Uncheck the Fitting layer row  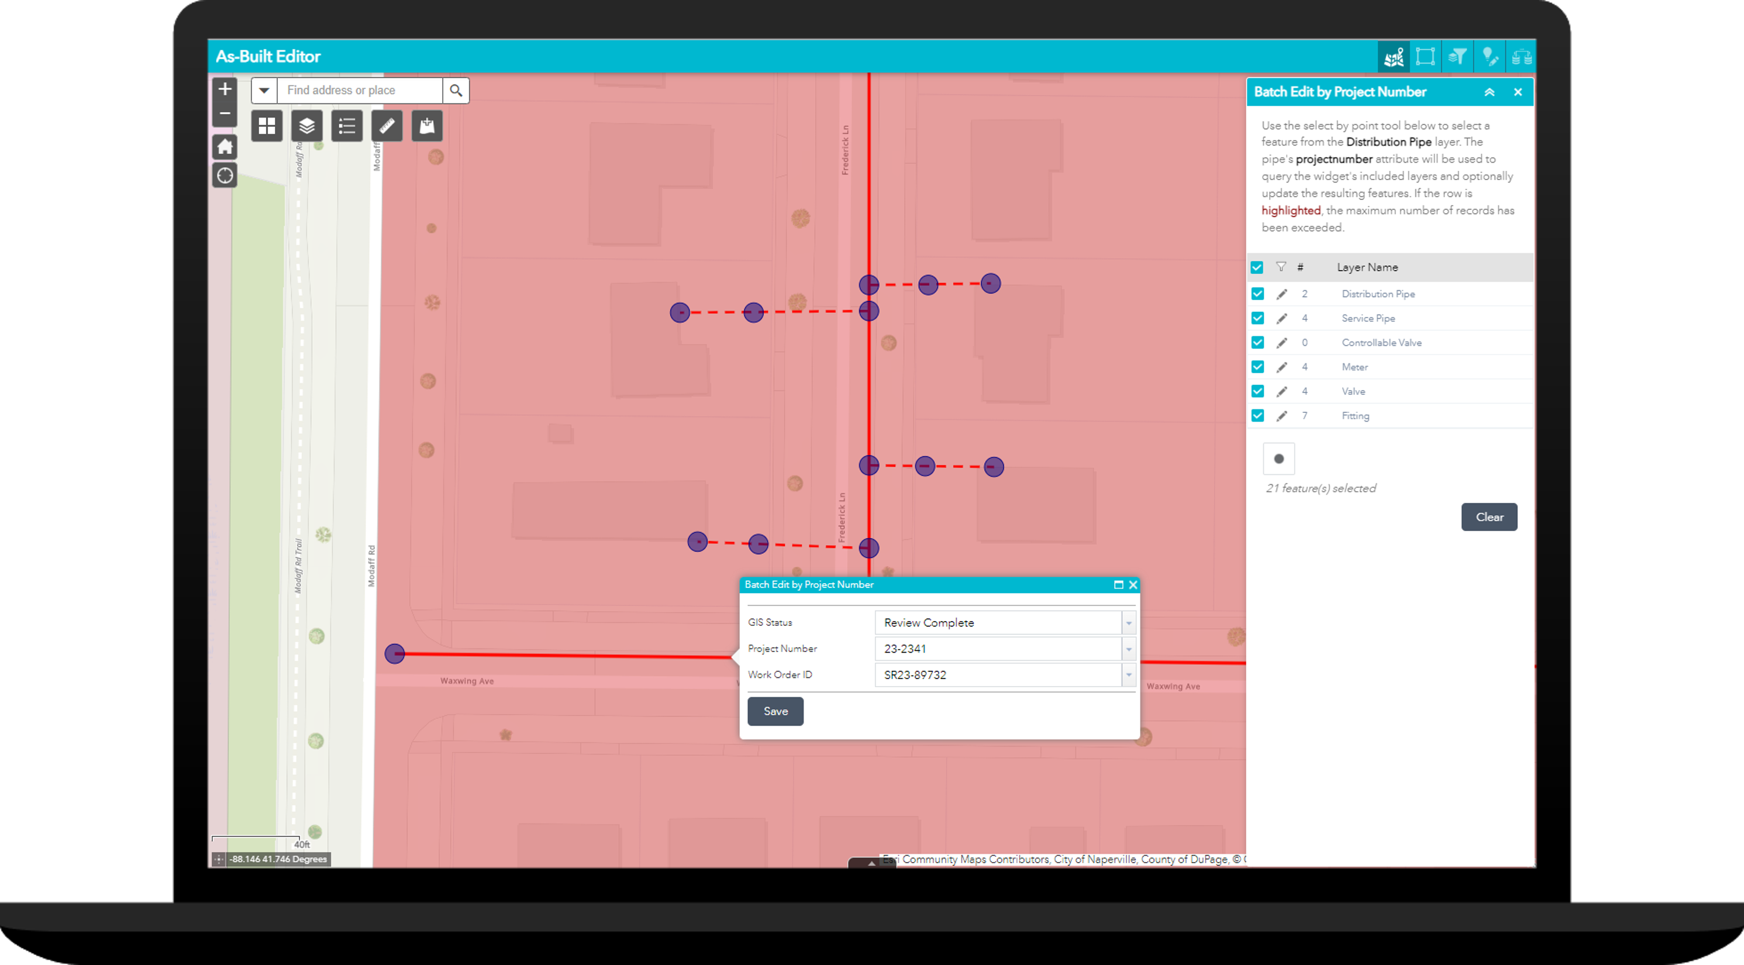(x=1258, y=415)
